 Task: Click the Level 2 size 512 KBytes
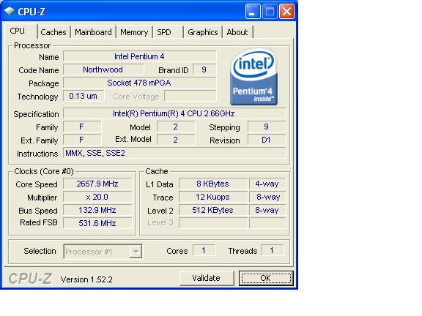pos(213,210)
